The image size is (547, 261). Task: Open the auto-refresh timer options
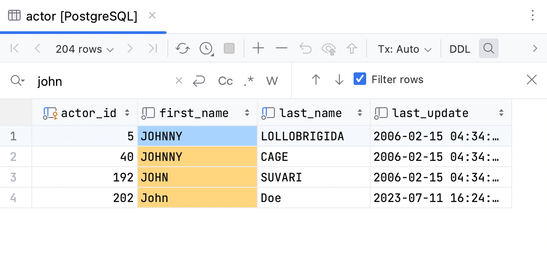pyautogui.click(x=206, y=49)
